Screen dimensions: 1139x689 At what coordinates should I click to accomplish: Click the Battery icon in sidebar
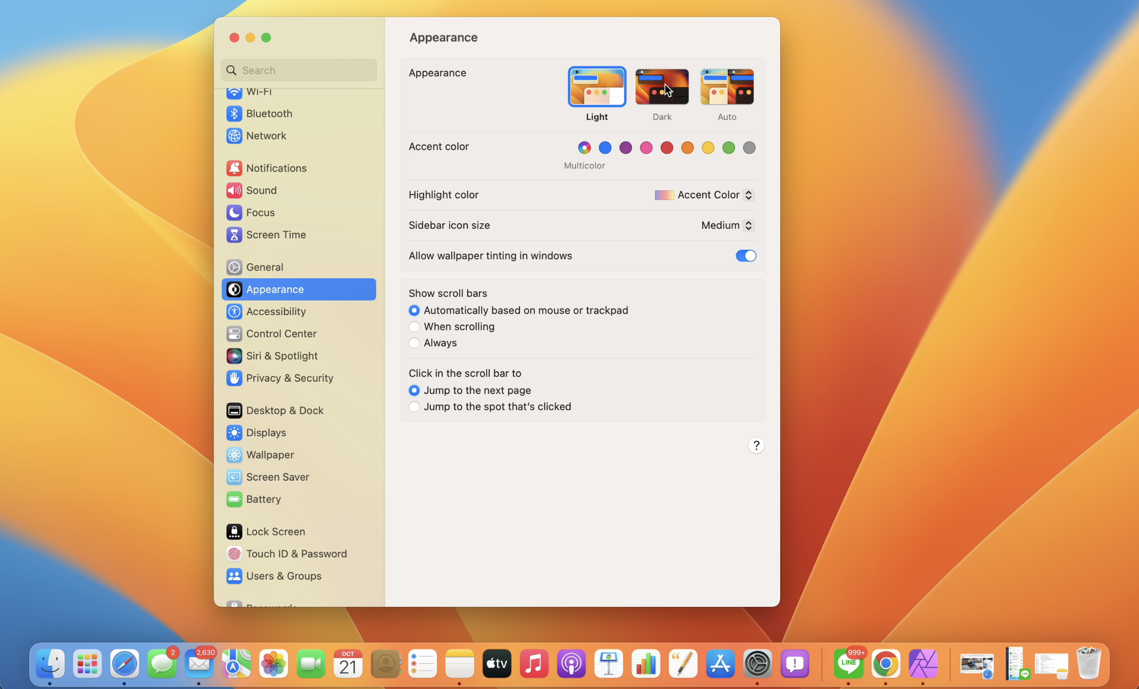(x=234, y=499)
